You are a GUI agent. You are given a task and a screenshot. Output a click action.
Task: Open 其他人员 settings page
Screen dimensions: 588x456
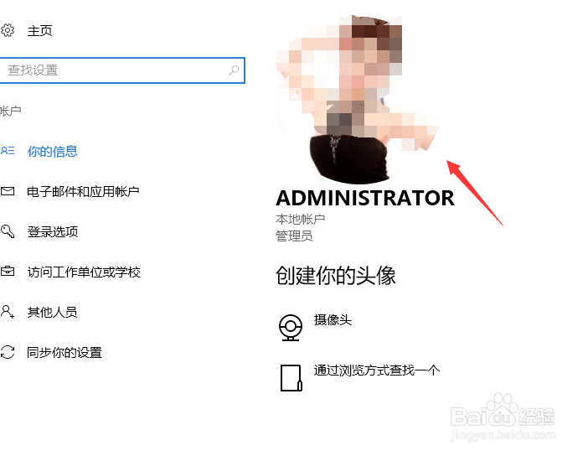(52, 313)
